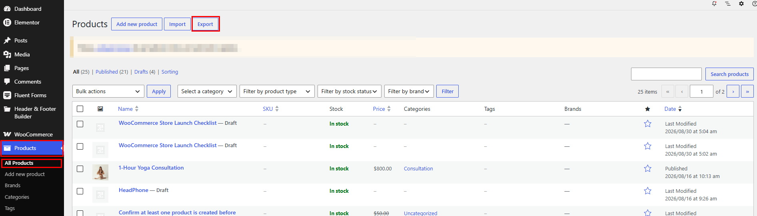Click the notification bell icon at top
This screenshot has height=216, width=757.
point(714,4)
